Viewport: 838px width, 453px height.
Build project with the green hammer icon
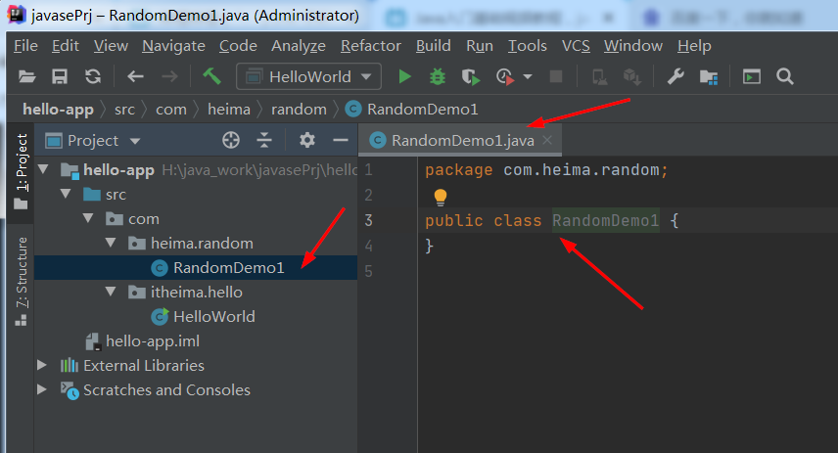(211, 76)
